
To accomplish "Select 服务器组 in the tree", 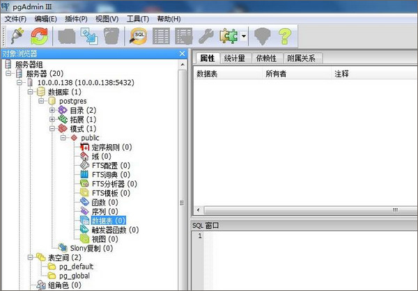I will tap(29, 65).
